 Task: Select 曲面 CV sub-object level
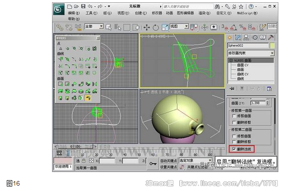click(243, 65)
